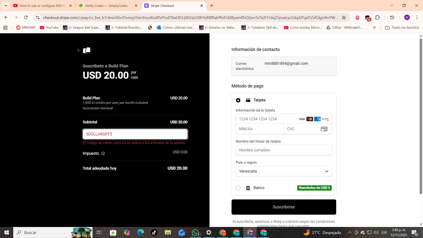423x238 pixels.
Task: Open the Como instalar Micro bookmark
Action: pyautogui.click(x=303, y=28)
